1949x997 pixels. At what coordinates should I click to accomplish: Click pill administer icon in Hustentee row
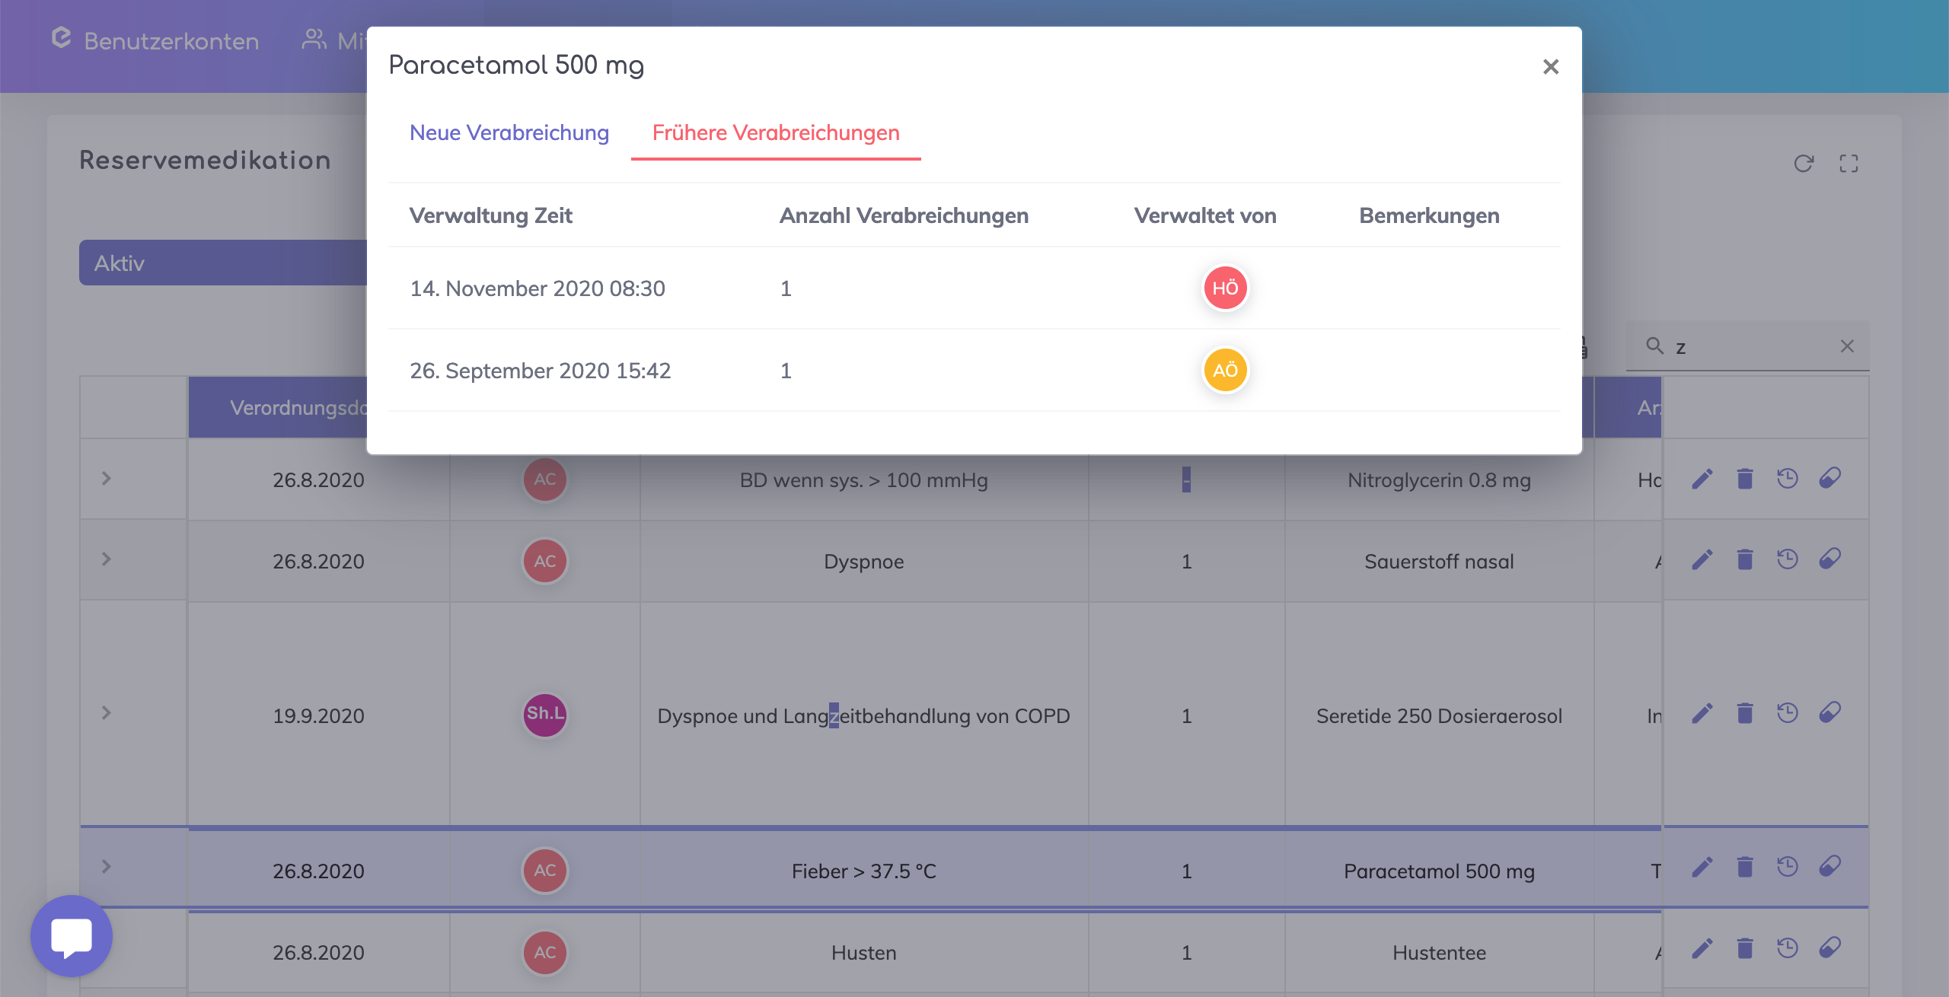(1830, 948)
